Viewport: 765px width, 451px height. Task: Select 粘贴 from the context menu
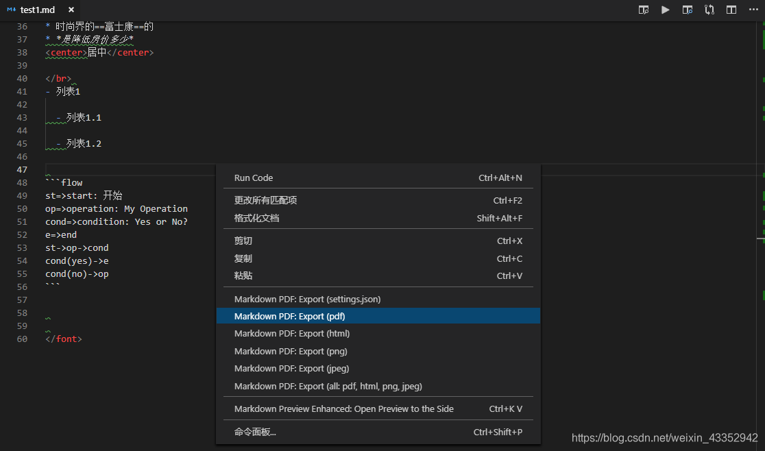(x=378, y=276)
